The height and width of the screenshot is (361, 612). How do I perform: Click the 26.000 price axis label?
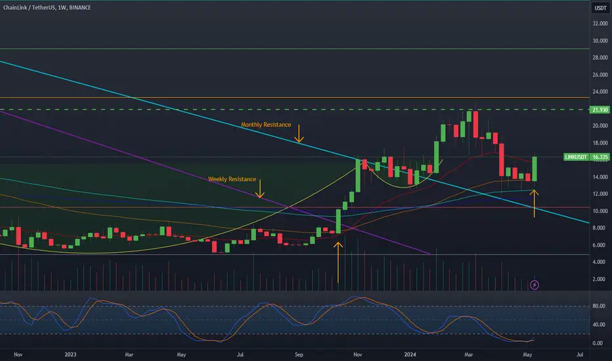click(x=600, y=75)
